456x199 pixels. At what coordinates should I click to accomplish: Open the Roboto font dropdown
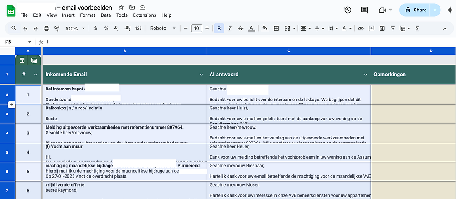point(163,28)
